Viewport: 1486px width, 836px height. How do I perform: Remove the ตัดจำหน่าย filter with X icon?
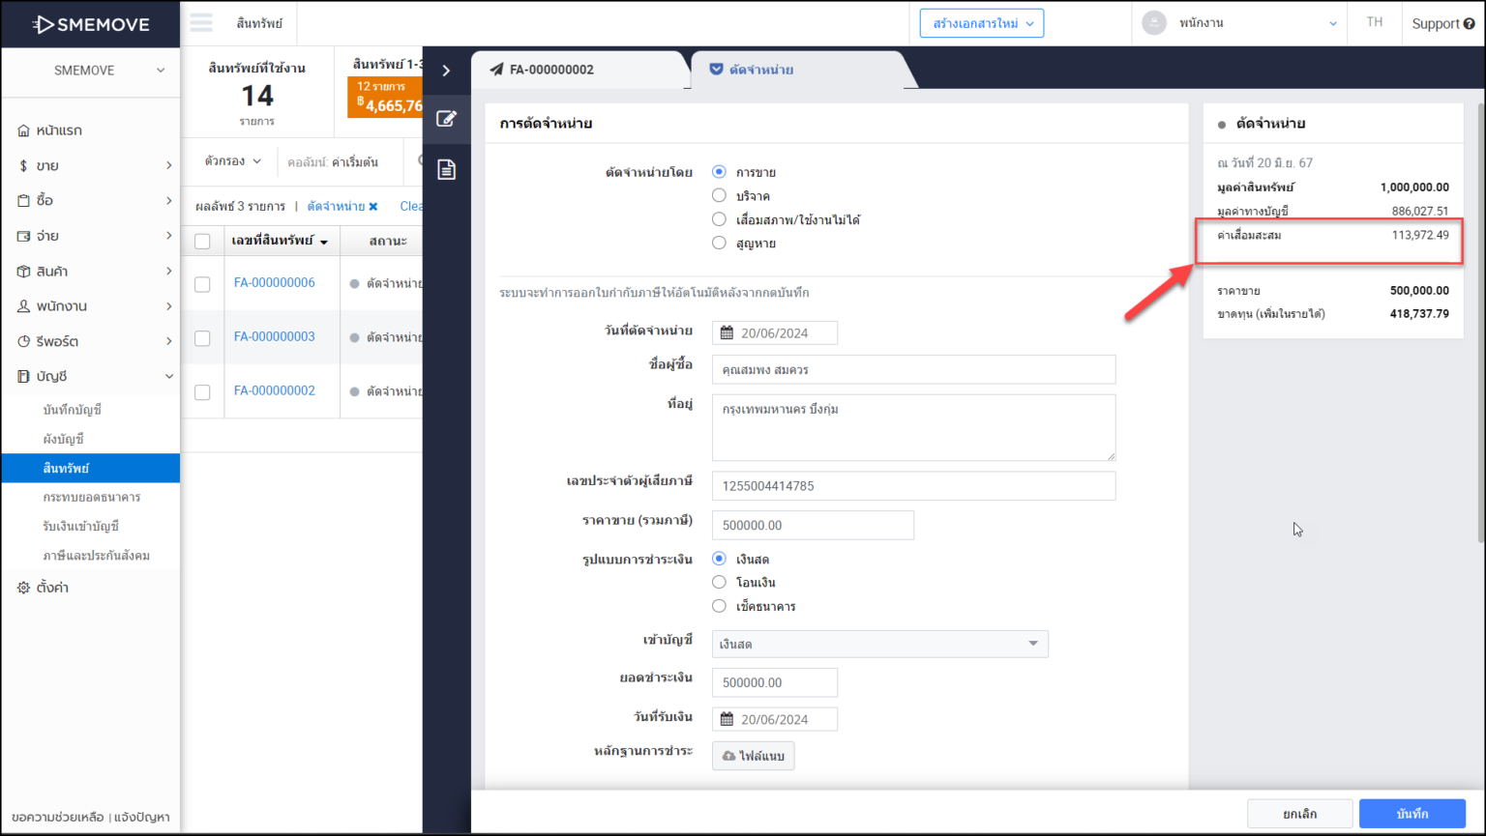(x=373, y=207)
